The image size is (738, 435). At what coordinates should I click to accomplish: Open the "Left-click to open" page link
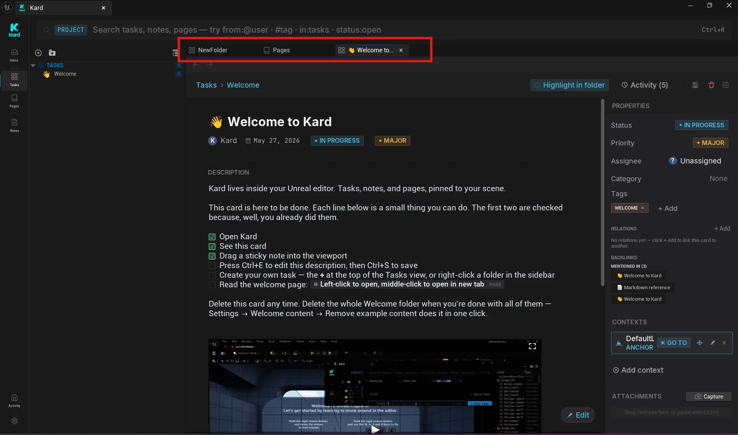[x=408, y=284]
